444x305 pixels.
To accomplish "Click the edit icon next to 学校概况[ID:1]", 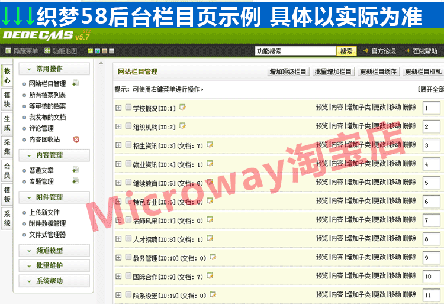I will [x=183, y=107].
